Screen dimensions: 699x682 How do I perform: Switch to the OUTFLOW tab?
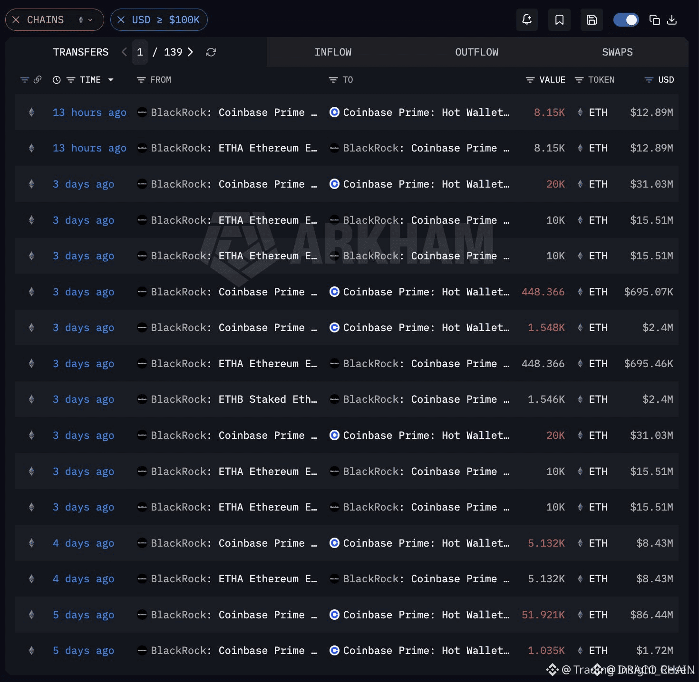coord(477,52)
